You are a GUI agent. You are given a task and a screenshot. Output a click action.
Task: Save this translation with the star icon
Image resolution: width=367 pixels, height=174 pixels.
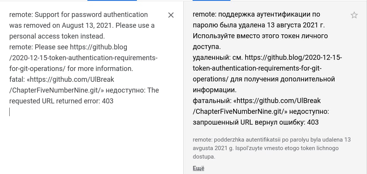[x=354, y=15]
